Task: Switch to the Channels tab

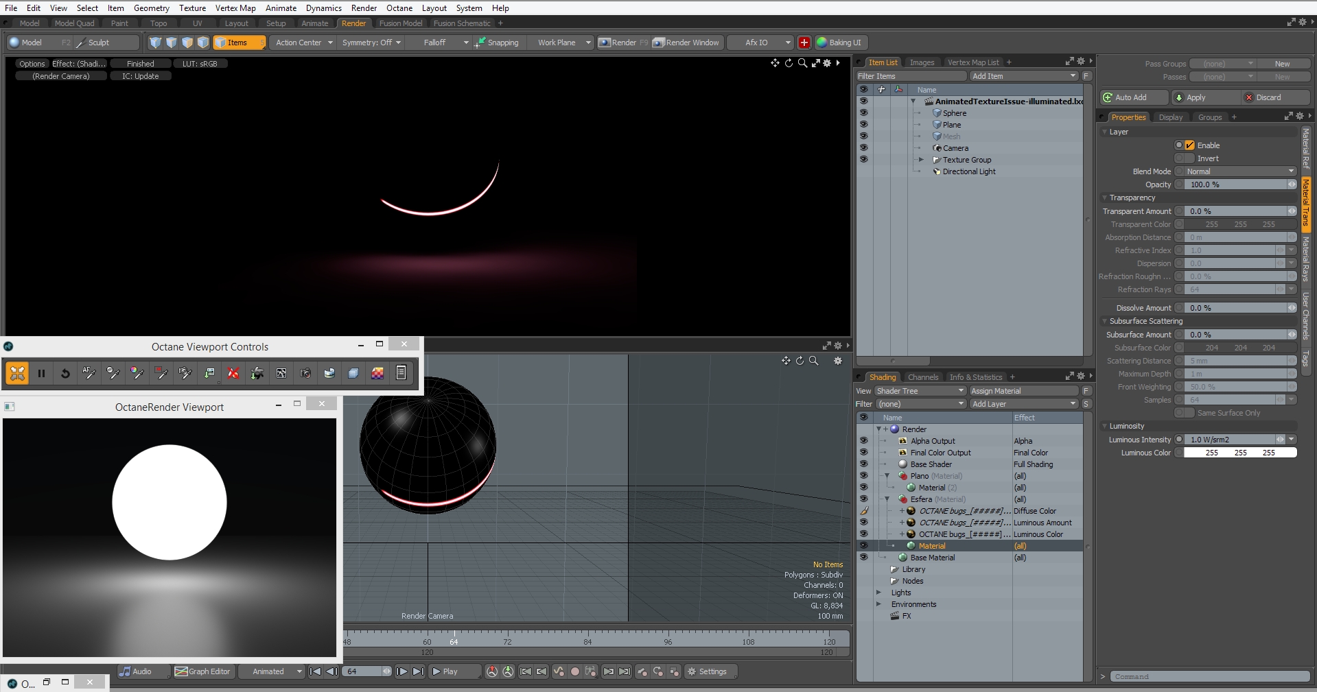Action: [x=922, y=377]
